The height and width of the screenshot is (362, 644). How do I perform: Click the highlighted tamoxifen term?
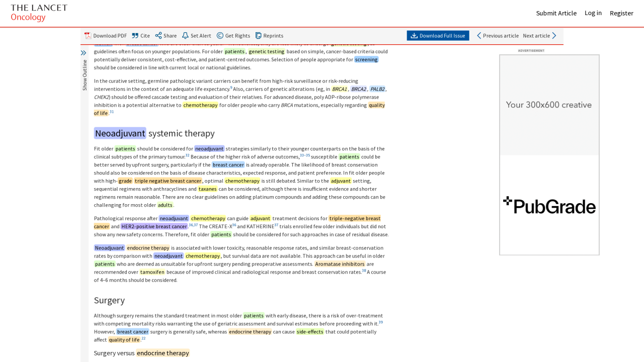coord(152,272)
